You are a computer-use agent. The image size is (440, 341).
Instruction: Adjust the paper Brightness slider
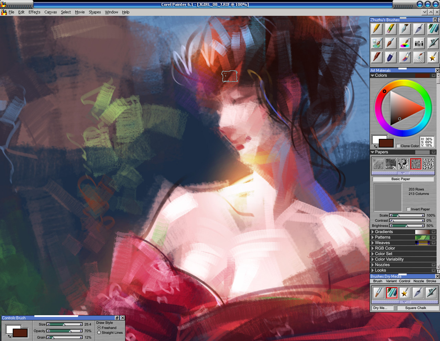[x=407, y=226]
